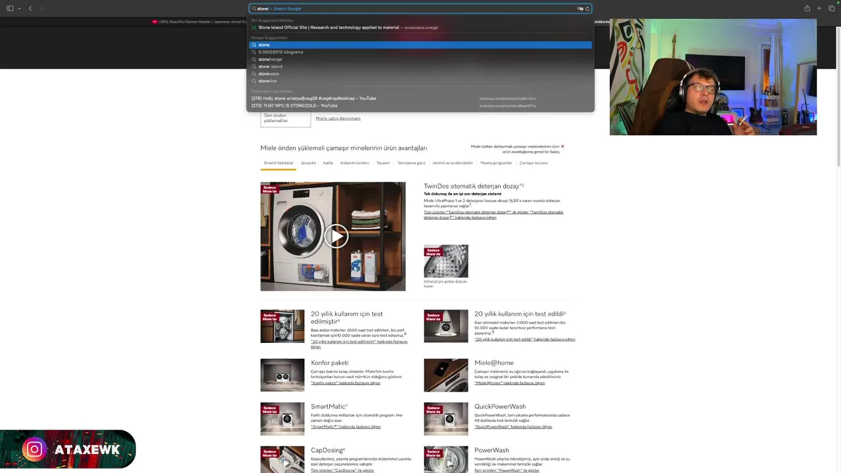Select the 'Önemli farklılıklar' tab
The height and width of the screenshot is (473, 841).
point(279,163)
